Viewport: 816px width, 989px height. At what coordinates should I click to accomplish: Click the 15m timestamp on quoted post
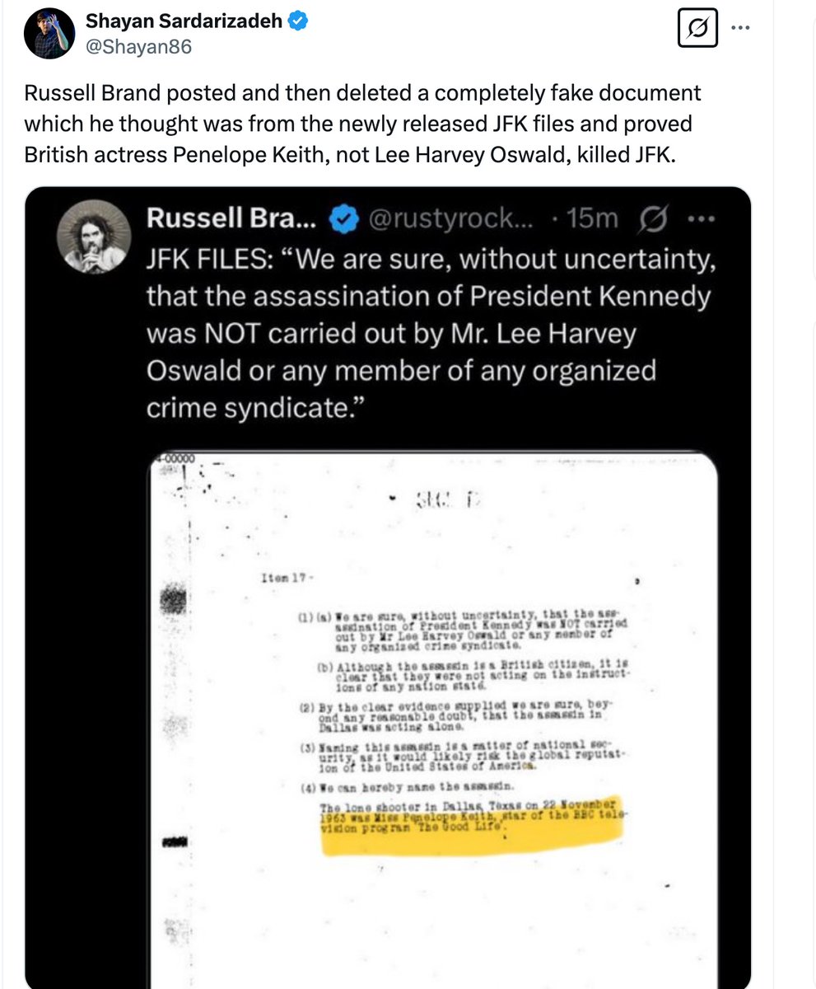(593, 218)
